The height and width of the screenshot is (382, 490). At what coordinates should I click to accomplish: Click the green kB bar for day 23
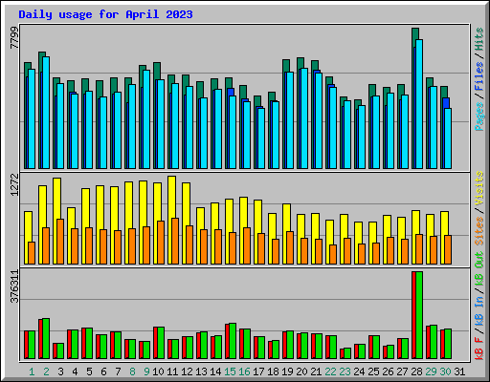point(347,353)
